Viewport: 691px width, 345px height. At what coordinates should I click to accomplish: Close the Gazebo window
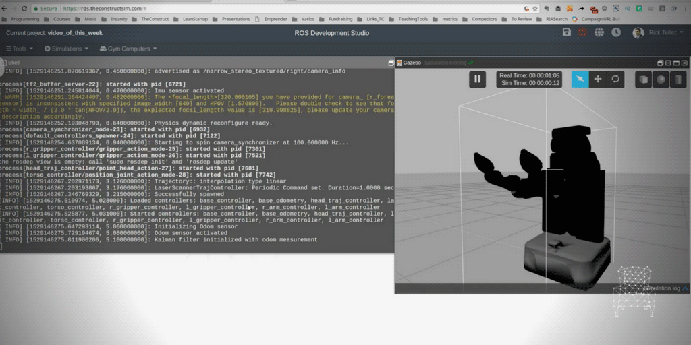(x=684, y=63)
